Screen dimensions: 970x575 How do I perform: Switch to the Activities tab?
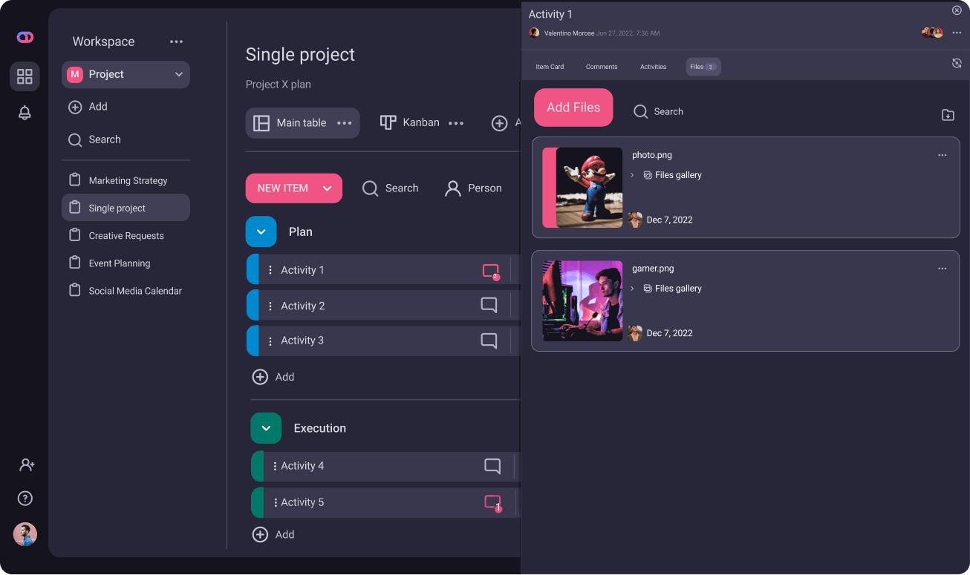[x=653, y=67]
